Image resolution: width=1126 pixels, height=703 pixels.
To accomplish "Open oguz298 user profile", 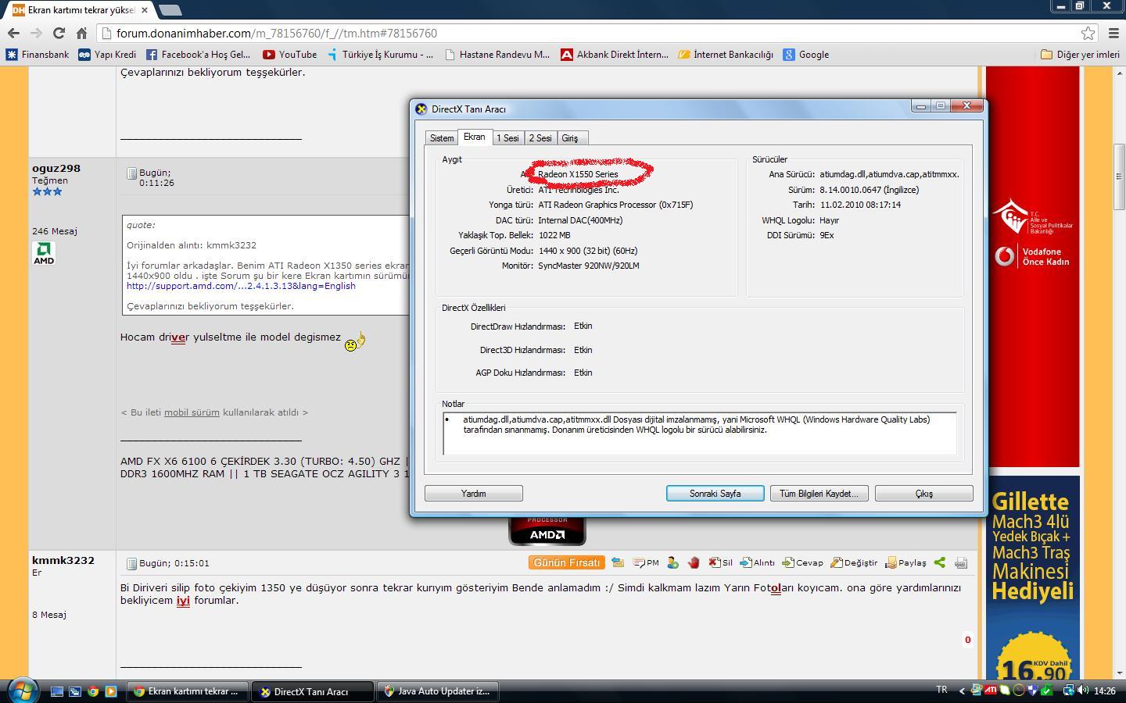I will coord(56,168).
